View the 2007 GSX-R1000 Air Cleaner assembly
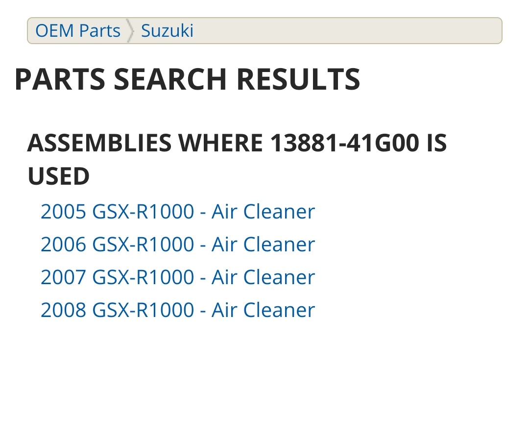 click(x=177, y=277)
